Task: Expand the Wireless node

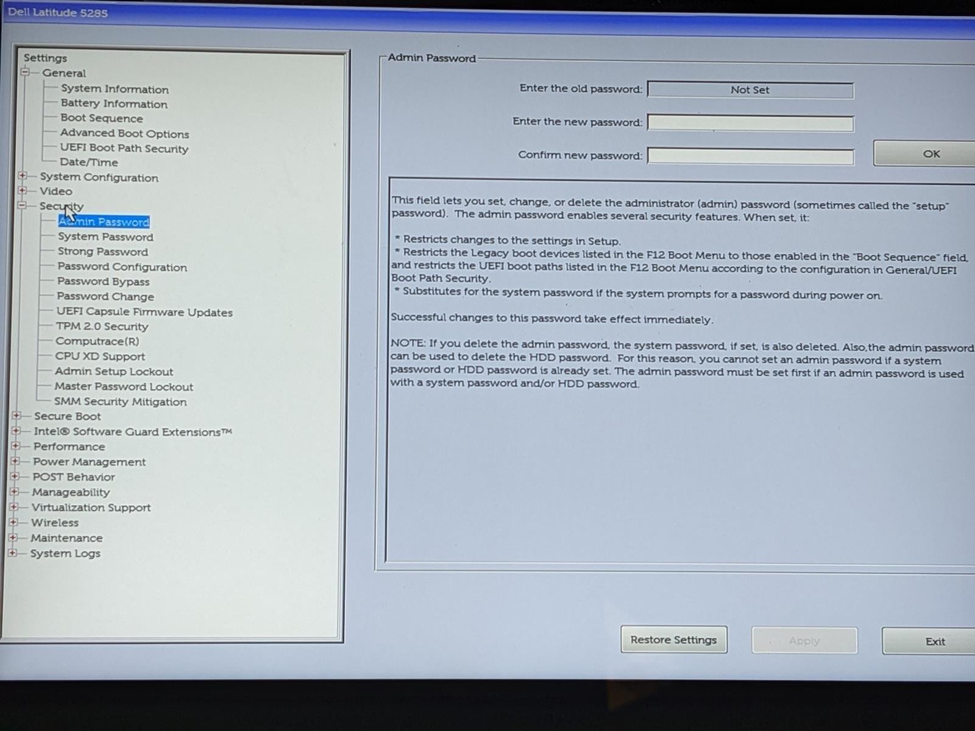Action: point(13,522)
